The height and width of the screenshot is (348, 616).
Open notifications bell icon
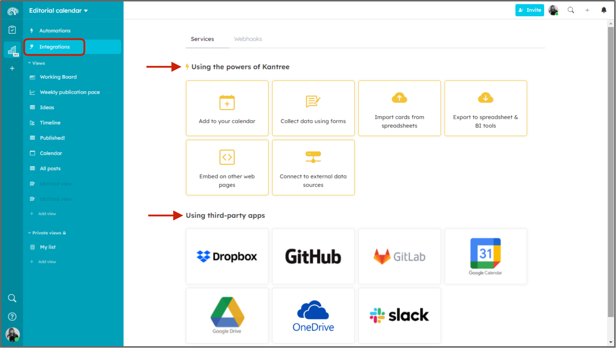point(604,10)
